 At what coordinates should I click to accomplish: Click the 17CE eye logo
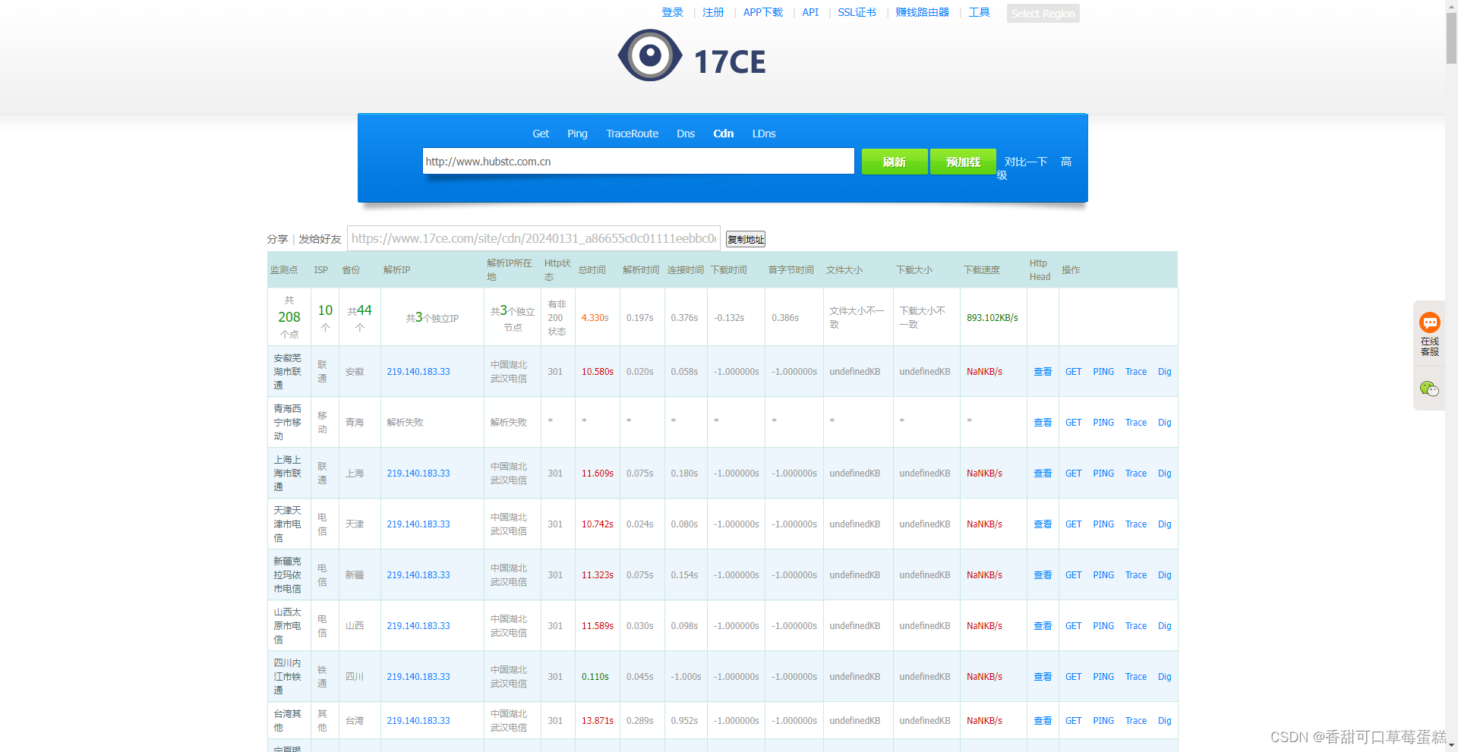[x=650, y=55]
